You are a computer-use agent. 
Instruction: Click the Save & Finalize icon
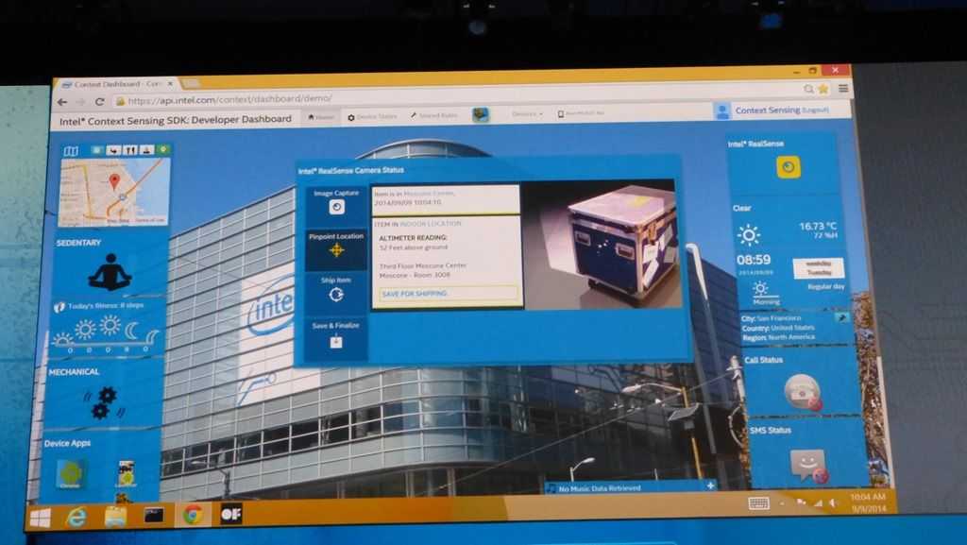[336, 342]
